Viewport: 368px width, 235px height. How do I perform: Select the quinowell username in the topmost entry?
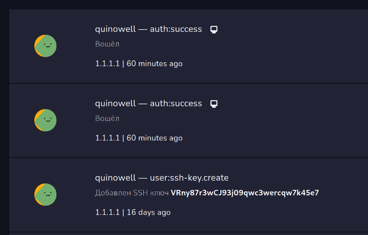[114, 29]
